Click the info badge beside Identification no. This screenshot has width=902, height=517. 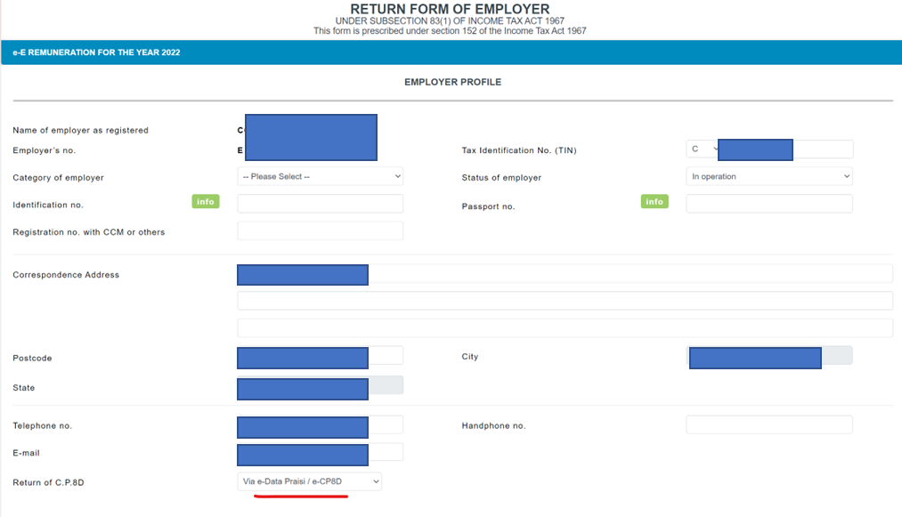pyautogui.click(x=206, y=201)
